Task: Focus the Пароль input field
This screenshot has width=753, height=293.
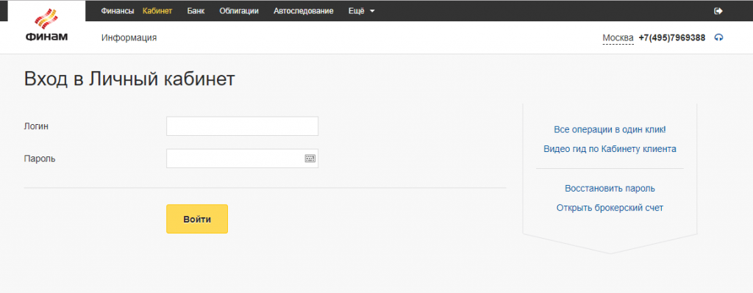Action: coord(242,159)
